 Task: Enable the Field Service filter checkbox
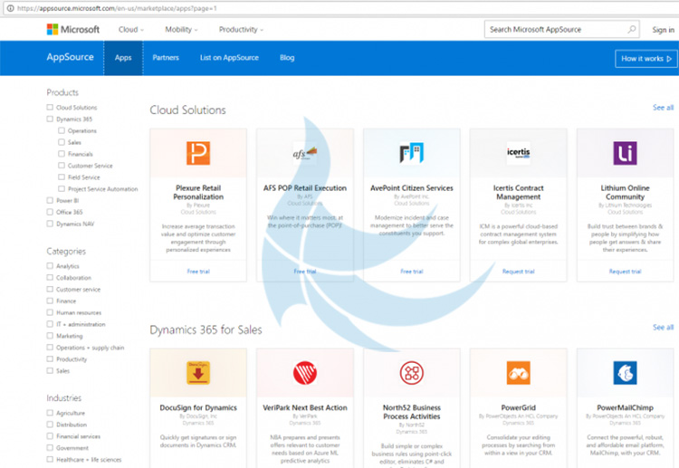(62, 177)
